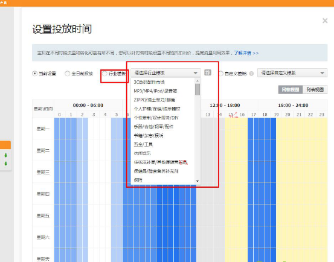Click the dropdown list scrollbar down arrow
The height and width of the screenshot is (262, 334).
[198, 181]
